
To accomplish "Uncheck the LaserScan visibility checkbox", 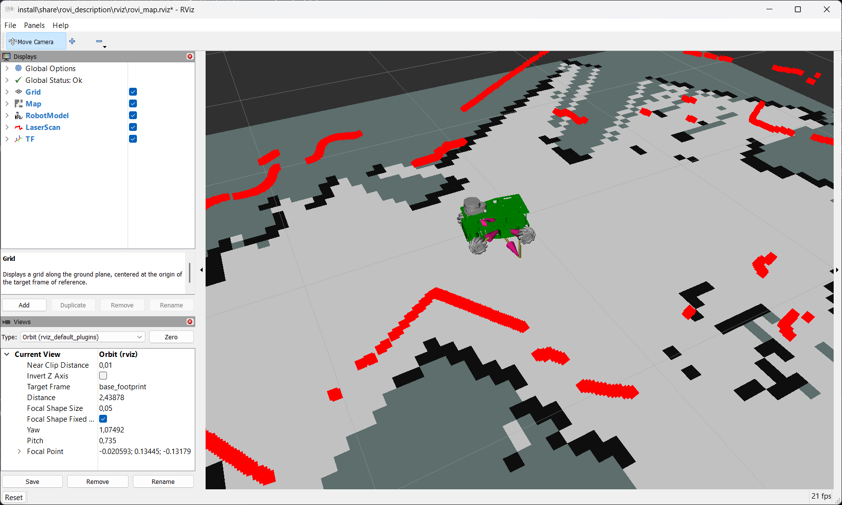I will [133, 127].
